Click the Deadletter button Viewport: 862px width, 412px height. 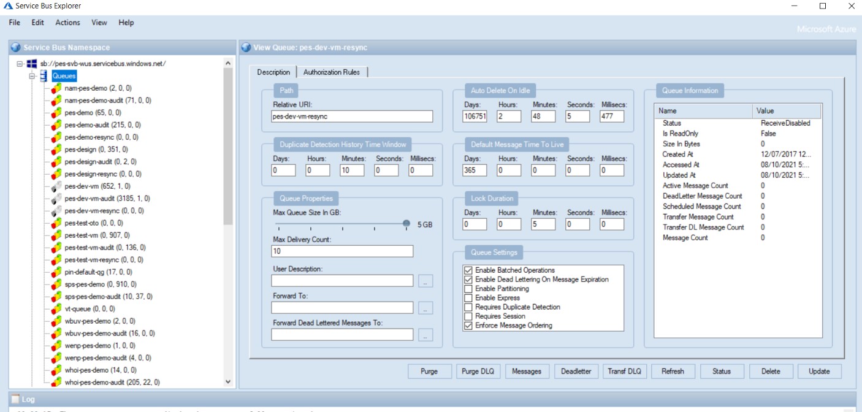tap(576, 372)
